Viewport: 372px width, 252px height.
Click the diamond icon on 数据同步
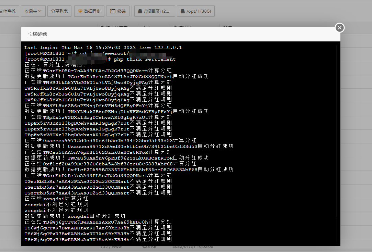click(x=80, y=11)
